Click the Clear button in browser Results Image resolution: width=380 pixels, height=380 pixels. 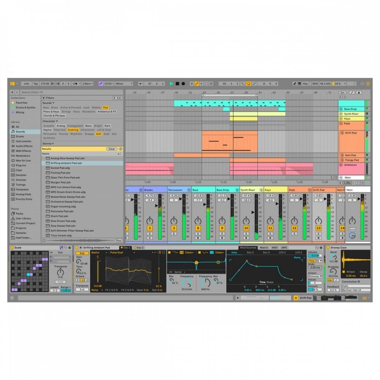coord(111,149)
